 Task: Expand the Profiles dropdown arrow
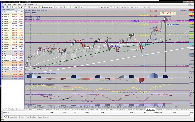9,7
